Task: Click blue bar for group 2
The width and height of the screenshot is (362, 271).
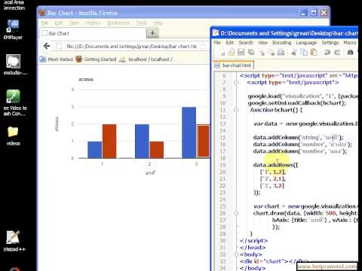Action: click(x=142, y=142)
